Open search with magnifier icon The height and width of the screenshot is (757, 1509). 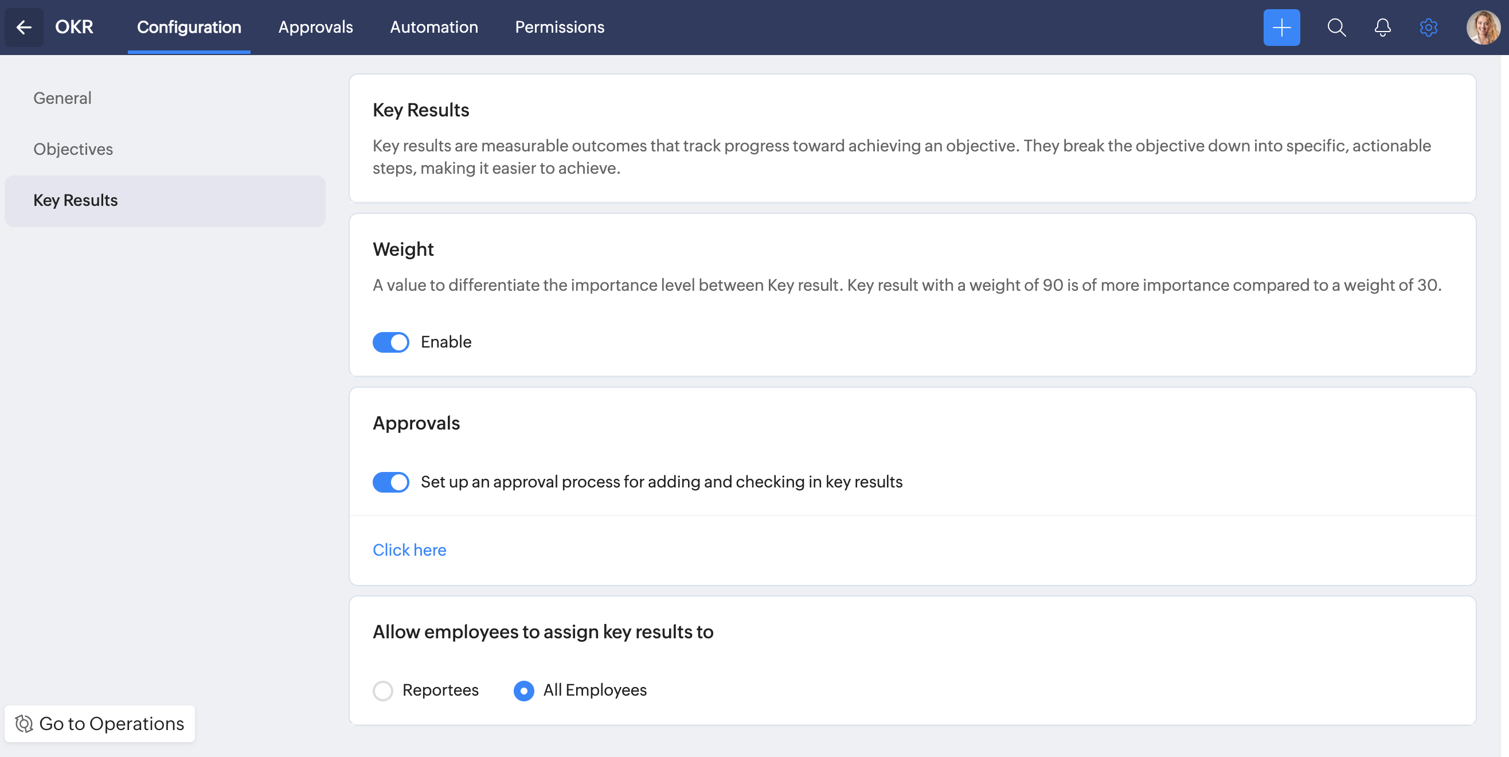[1336, 27]
